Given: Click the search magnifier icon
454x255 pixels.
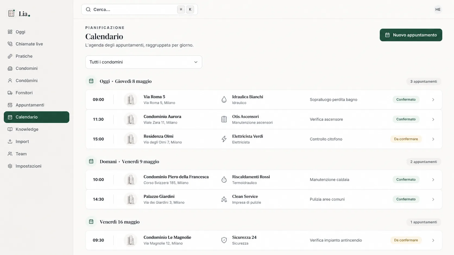Looking at the screenshot, I should [88, 9].
